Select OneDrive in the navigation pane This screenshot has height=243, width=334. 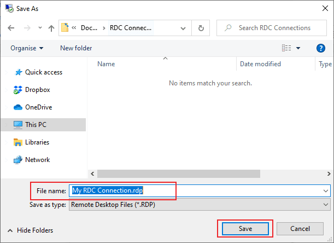point(38,107)
